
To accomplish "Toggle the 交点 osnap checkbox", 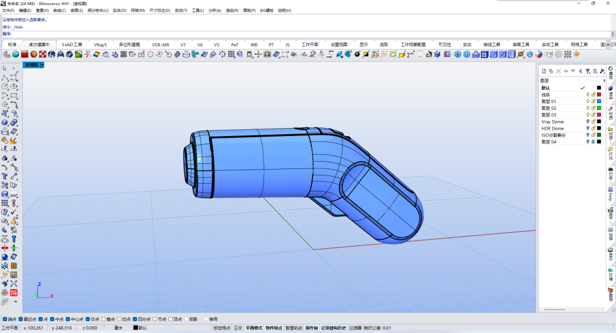I will (x=88, y=319).
